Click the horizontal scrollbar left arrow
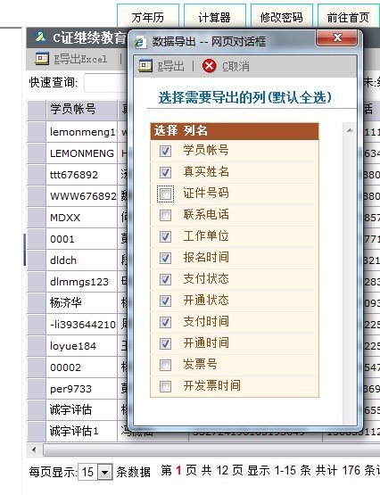The width and height of the screenshot is (380, 495). 34,450
